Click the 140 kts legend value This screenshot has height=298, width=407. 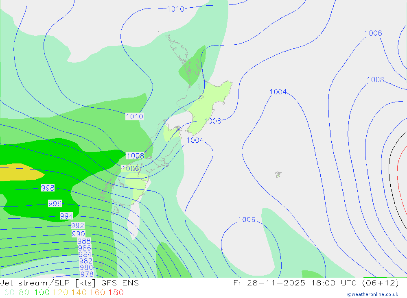point(79,292)
